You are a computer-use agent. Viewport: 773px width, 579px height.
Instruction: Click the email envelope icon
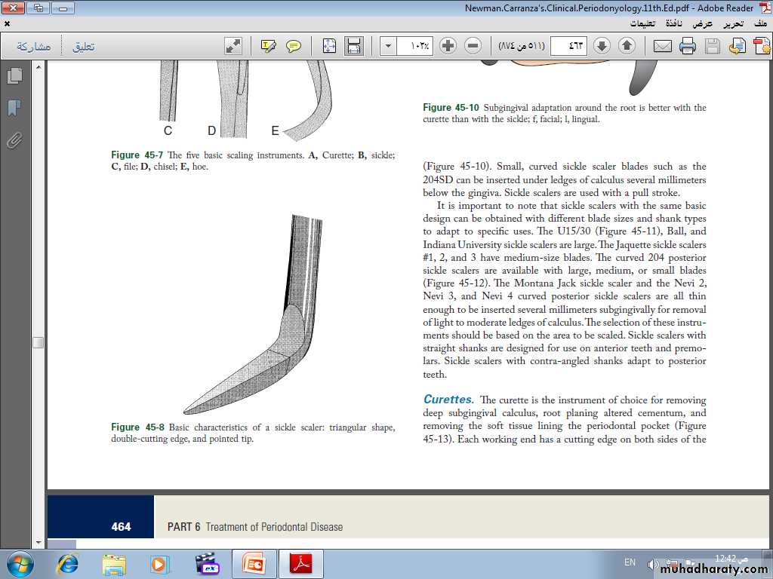662,46
